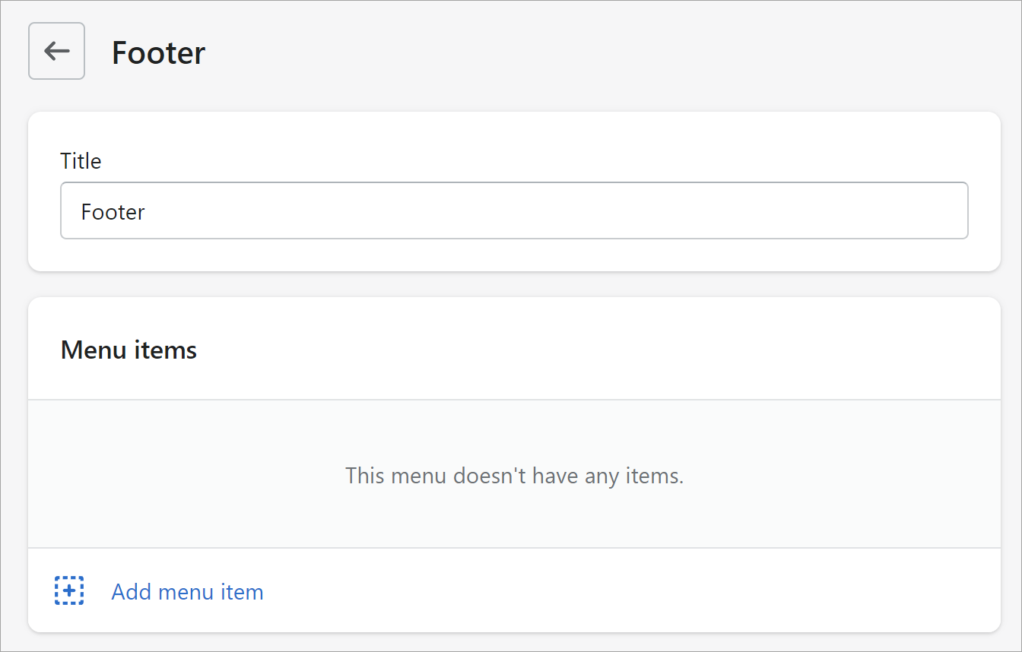Click the Footer title at the page top
The height and width of the screenshot is (652, 1022).
[158, 52]
